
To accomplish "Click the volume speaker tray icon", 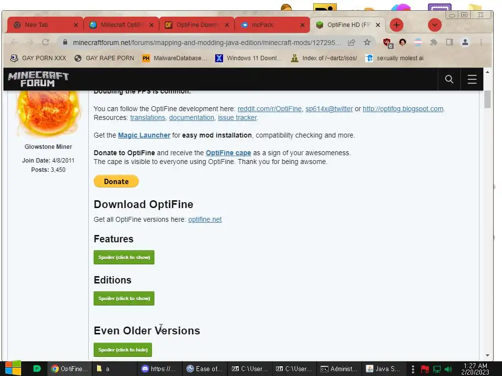I will [x=448, y=369].
